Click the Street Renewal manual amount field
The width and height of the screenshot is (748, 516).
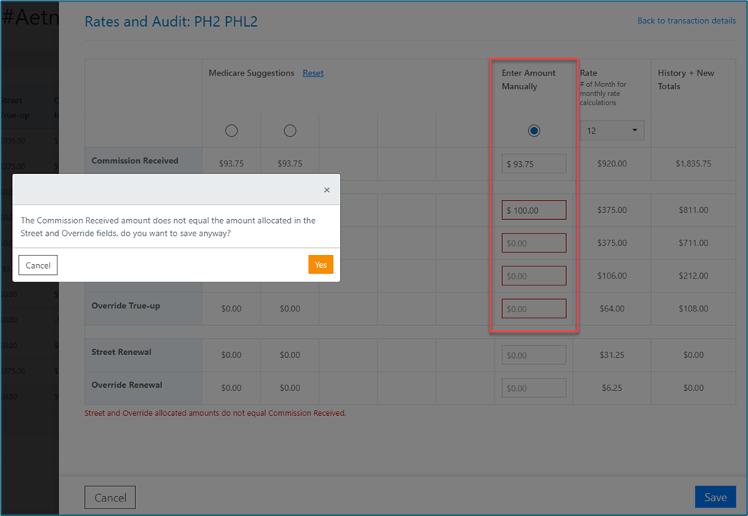coord(534,355)
